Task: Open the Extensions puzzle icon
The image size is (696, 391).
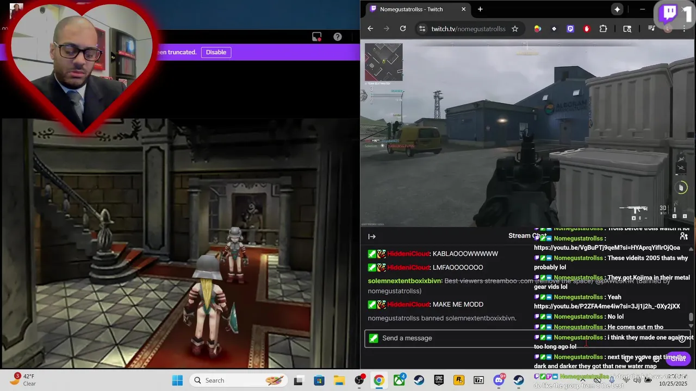Action: [x=603, y=29]
